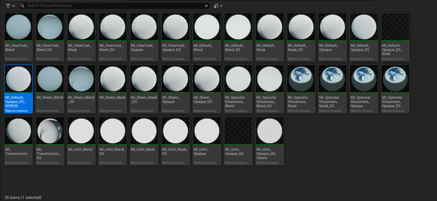Click the magnifying glass search icon

[22, 6]
